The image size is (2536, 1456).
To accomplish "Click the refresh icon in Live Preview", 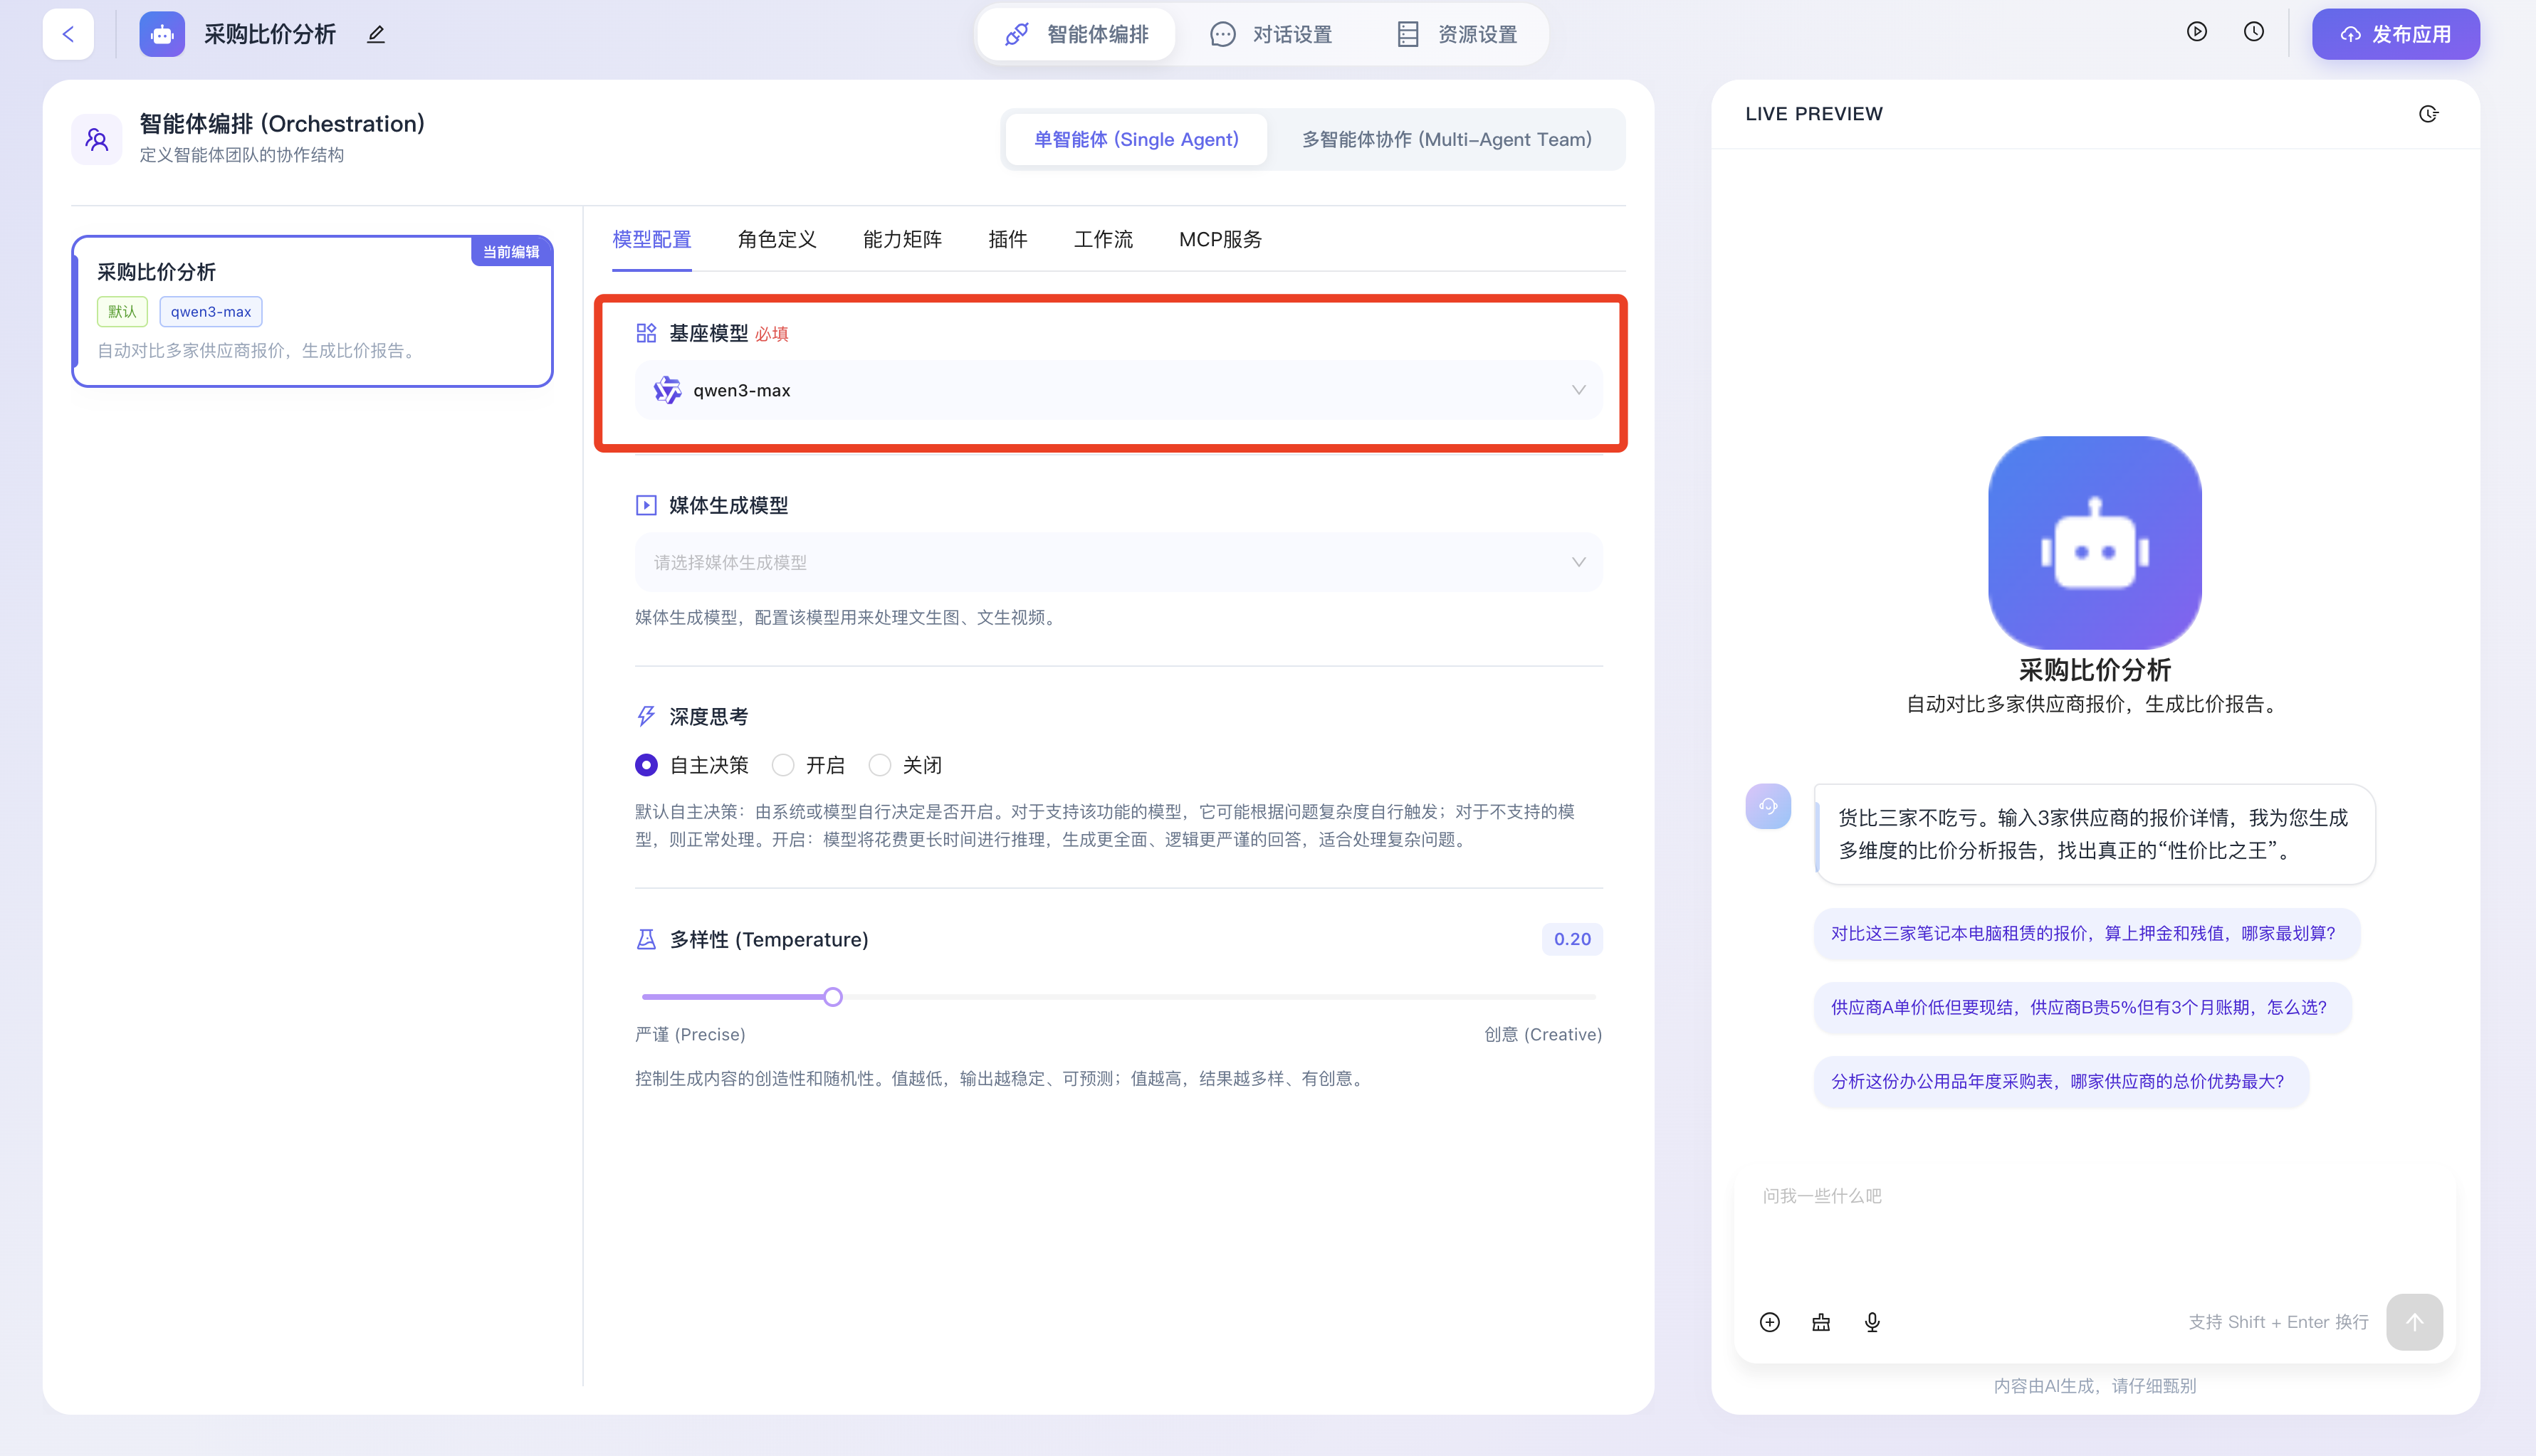I will [x=2428, y=114].
